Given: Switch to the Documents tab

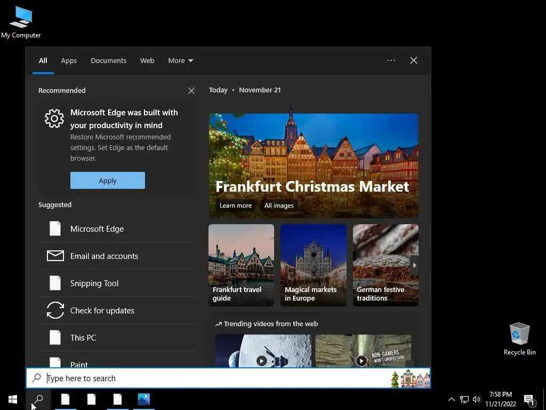Looking at the screenshot, I should [108, 61].
